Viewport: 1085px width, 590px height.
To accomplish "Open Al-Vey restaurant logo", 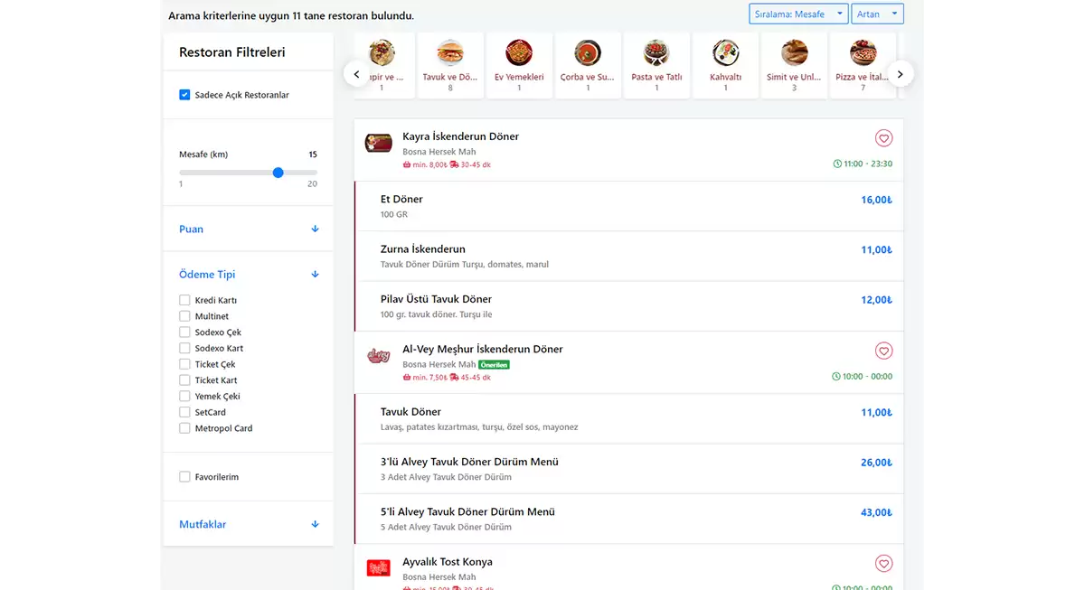I will pos(378,356).
